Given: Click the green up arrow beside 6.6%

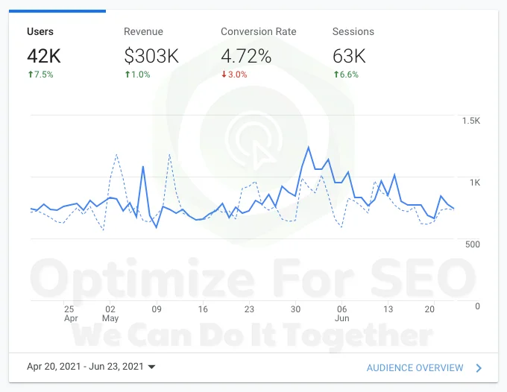Looking at the screenshot, I should click(336, 75).
